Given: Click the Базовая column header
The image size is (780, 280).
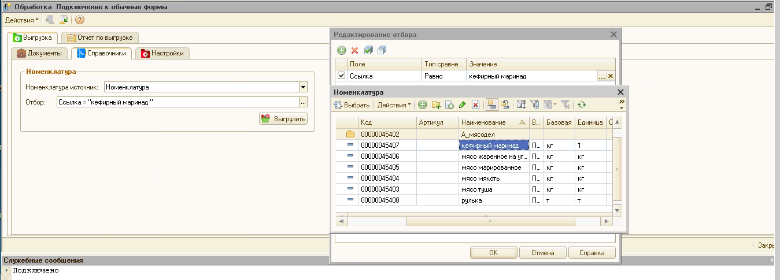Looking at the screenshot, I should [559, 122].
